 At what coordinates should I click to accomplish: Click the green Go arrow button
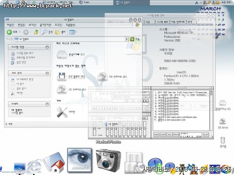click(132, 39)
